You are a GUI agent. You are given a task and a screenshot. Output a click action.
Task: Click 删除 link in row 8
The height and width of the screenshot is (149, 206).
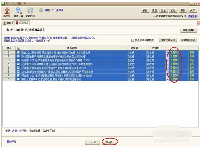coord(192,79)
